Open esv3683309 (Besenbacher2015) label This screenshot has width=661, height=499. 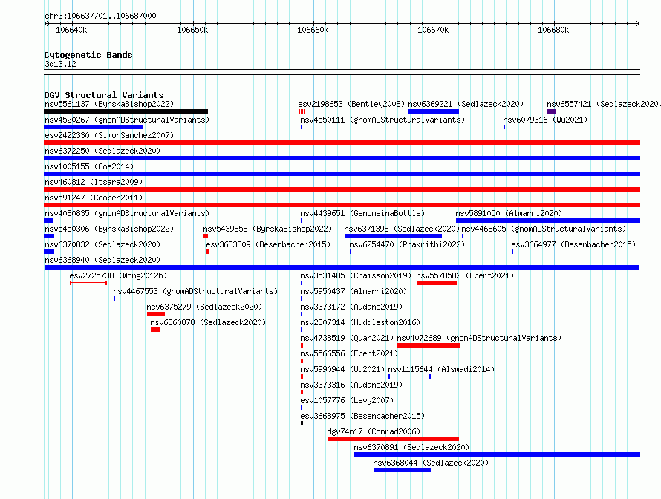[268, 244]
